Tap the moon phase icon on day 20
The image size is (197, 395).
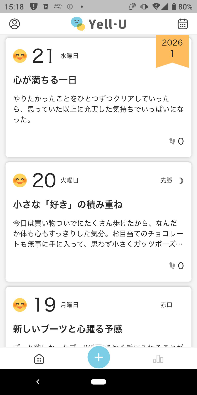pos(181,181)
